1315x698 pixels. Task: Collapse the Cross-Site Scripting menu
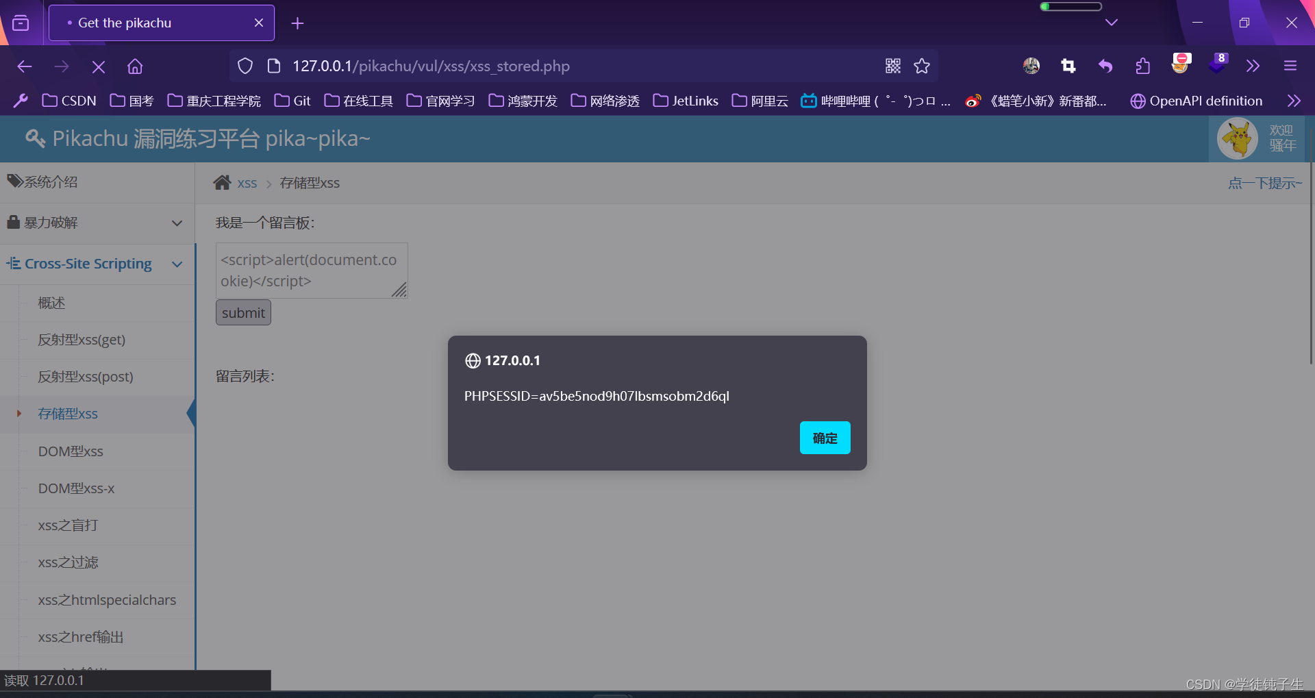[x=97, y=264]
